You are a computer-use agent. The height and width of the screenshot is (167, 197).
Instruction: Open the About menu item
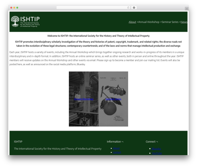coord(132,22)
